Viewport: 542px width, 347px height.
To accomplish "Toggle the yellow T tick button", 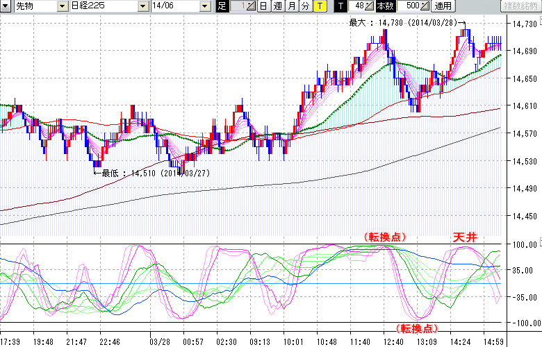I will click(x=319, y=6).
